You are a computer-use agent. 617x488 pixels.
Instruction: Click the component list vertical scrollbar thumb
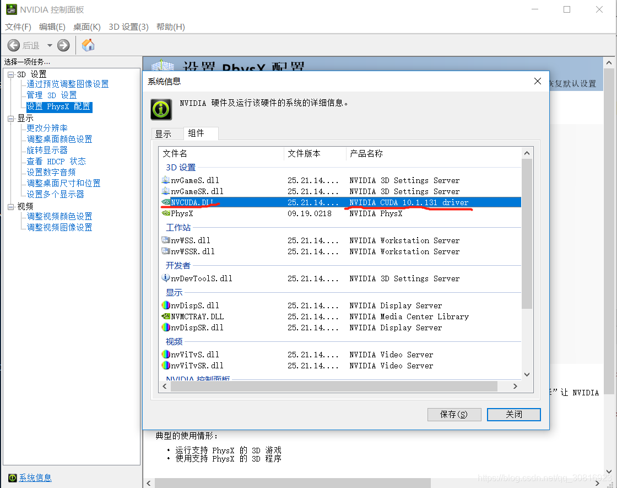point(527,234)
